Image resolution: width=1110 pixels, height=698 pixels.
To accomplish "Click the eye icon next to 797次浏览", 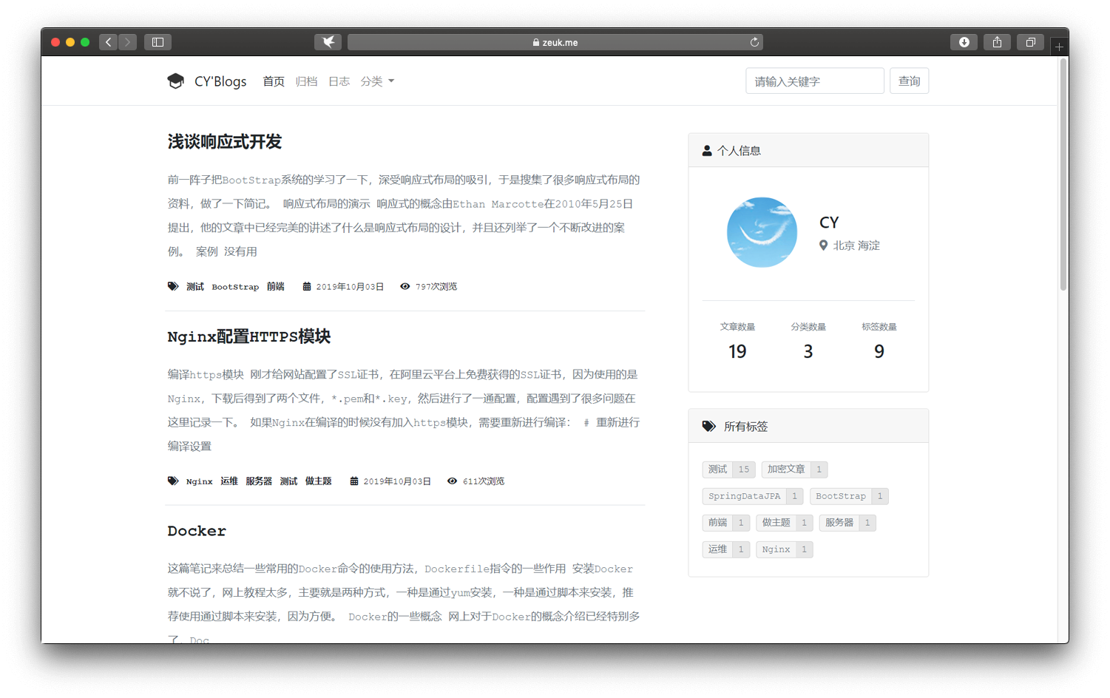I will 405,286.
